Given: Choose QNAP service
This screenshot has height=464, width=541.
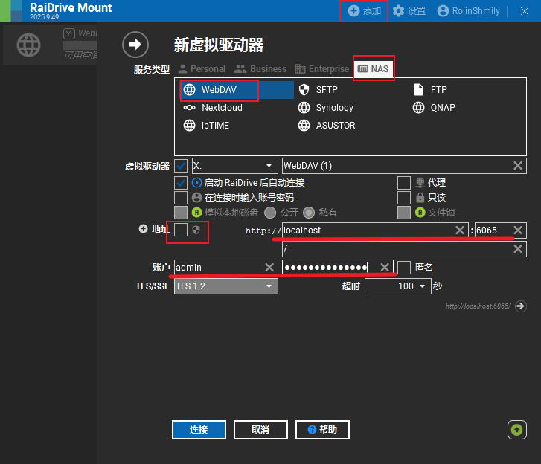Looking at the screenshot, I should coord(434,108).
